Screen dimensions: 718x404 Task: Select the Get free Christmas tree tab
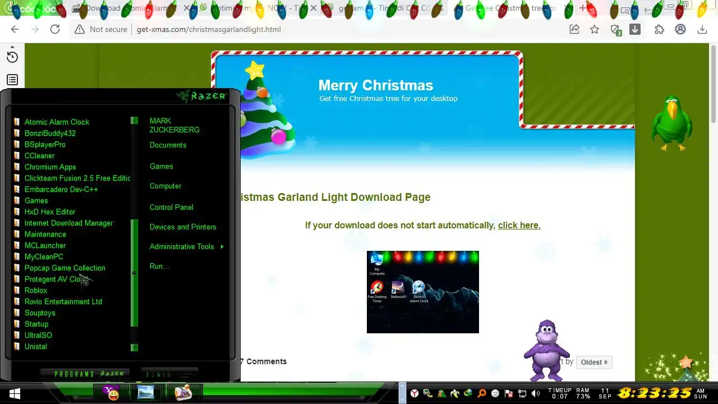pos(510,8)
